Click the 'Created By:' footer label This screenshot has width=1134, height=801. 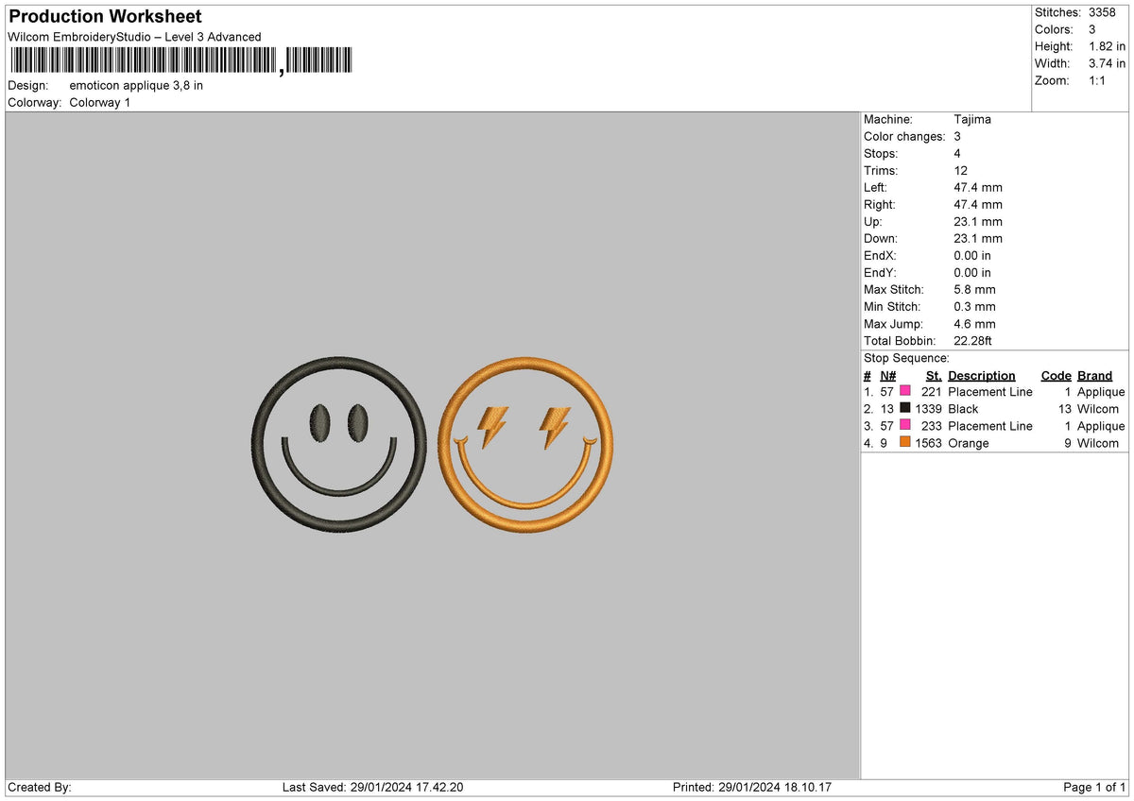[x=40, y=787]
